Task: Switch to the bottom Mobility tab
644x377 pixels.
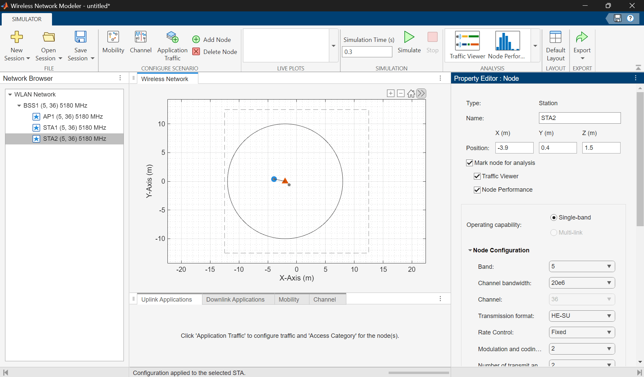Action: pyautogui.click(x=289, y=300)
